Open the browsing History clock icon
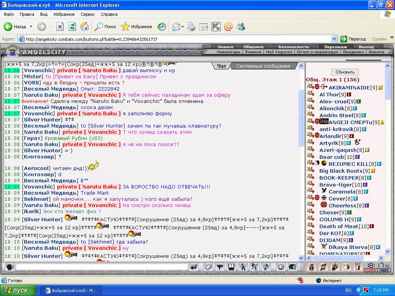 click(x=162, y=27)
